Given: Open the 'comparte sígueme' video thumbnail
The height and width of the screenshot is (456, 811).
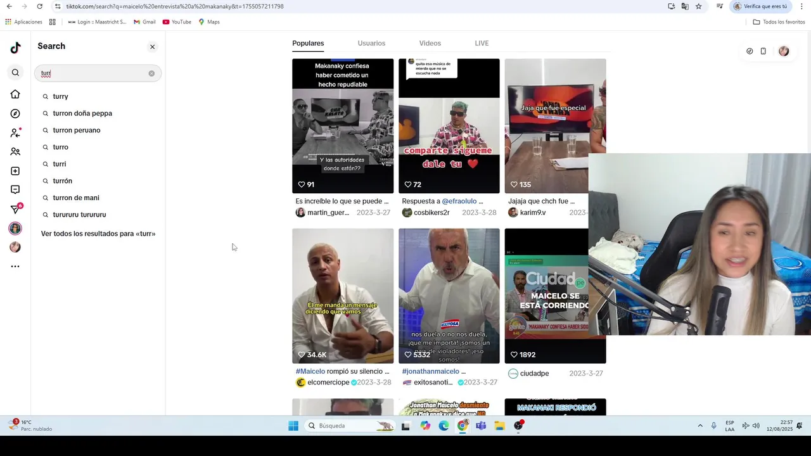Looking at the screenshot, I should 449,126.
